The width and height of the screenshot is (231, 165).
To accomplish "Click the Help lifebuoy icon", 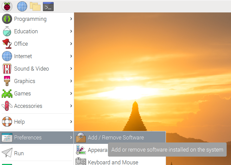I will click(7, 122).
